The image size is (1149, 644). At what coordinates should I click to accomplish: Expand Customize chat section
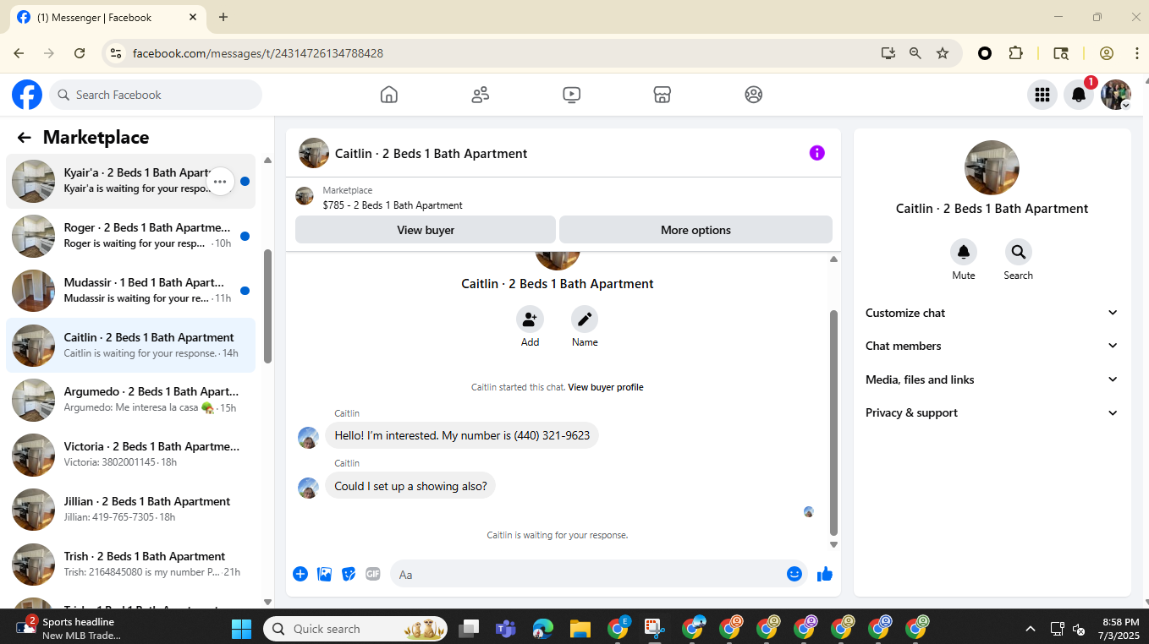(x=992, y=313)
